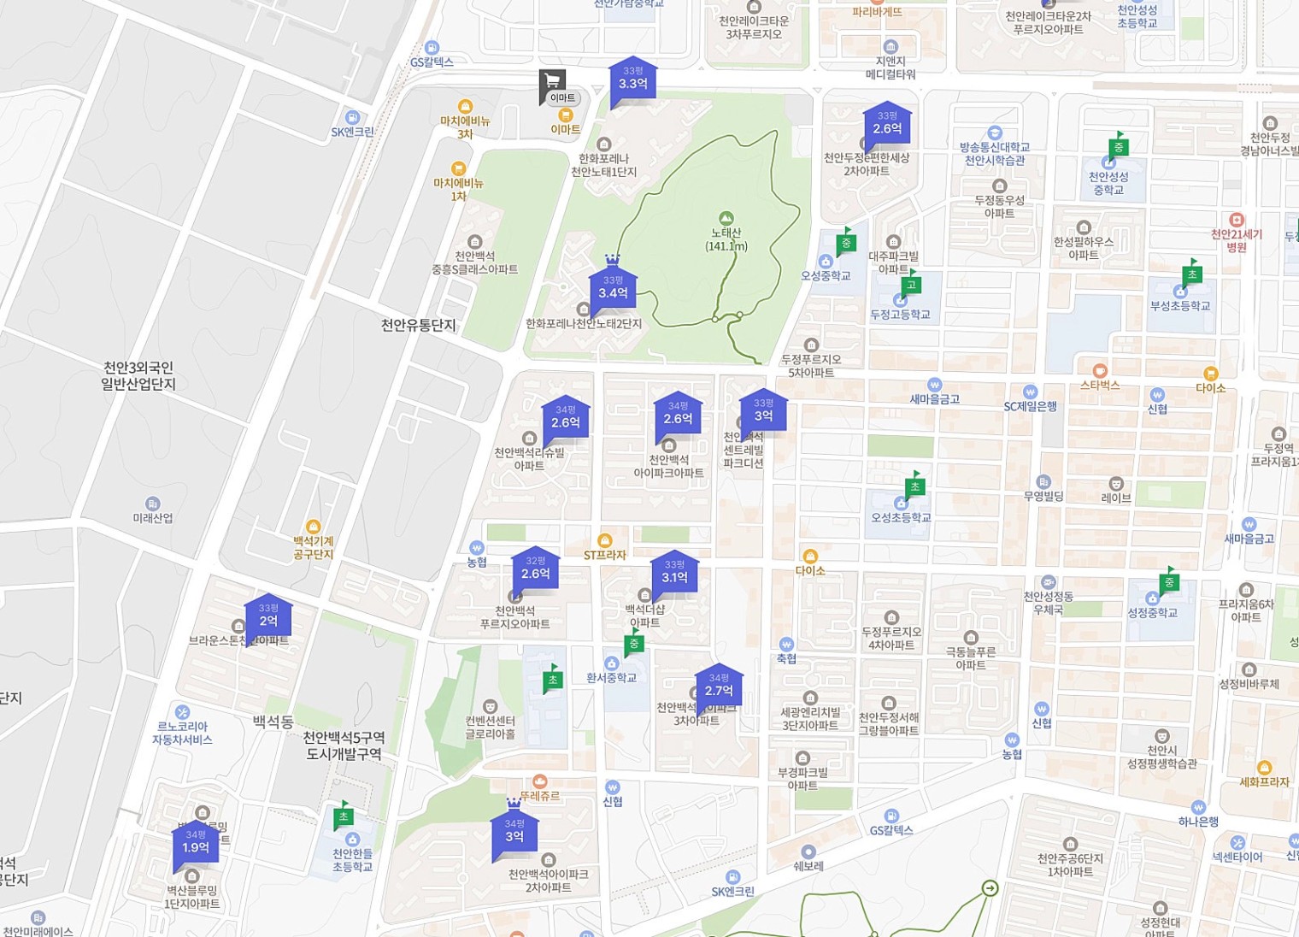Viewport: 1299px width, 937px height.
Task: Click the 넥센타이어 service icon
Action: pyautogui.click(x=1237, y=843)
